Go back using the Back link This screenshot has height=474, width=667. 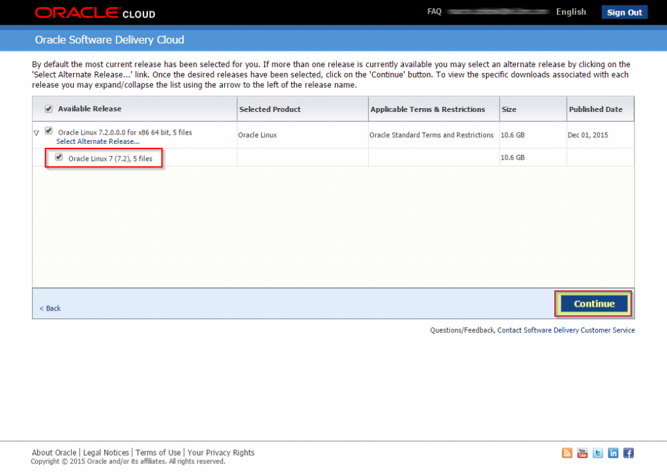pos(50,308)
